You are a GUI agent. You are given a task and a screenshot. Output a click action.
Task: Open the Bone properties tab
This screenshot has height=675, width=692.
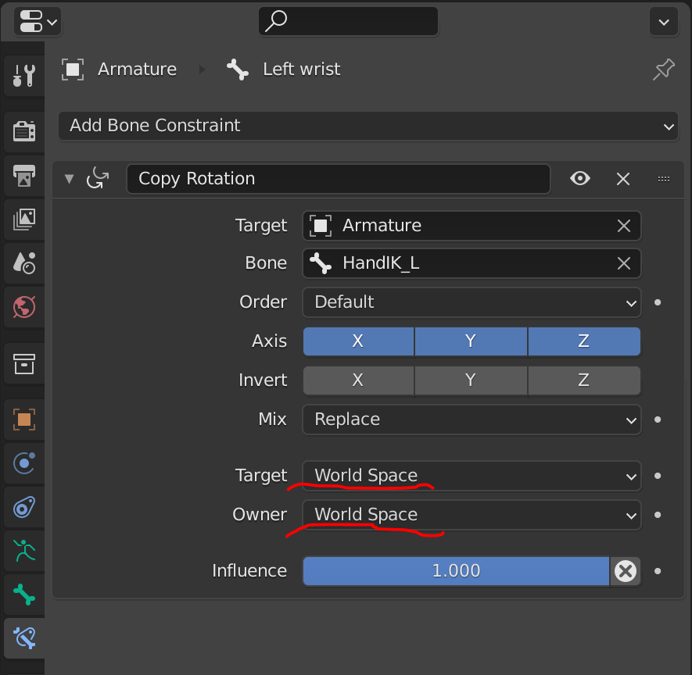[23, 595]
